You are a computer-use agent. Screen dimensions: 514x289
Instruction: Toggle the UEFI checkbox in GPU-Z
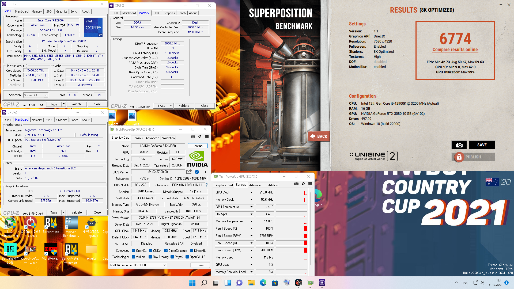pyautogui.click(x=197, y=172)
